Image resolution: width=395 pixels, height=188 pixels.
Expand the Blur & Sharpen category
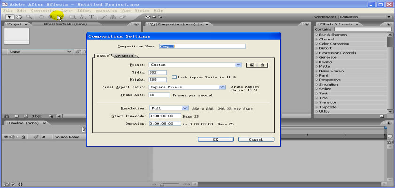click(x=317, y=35)
